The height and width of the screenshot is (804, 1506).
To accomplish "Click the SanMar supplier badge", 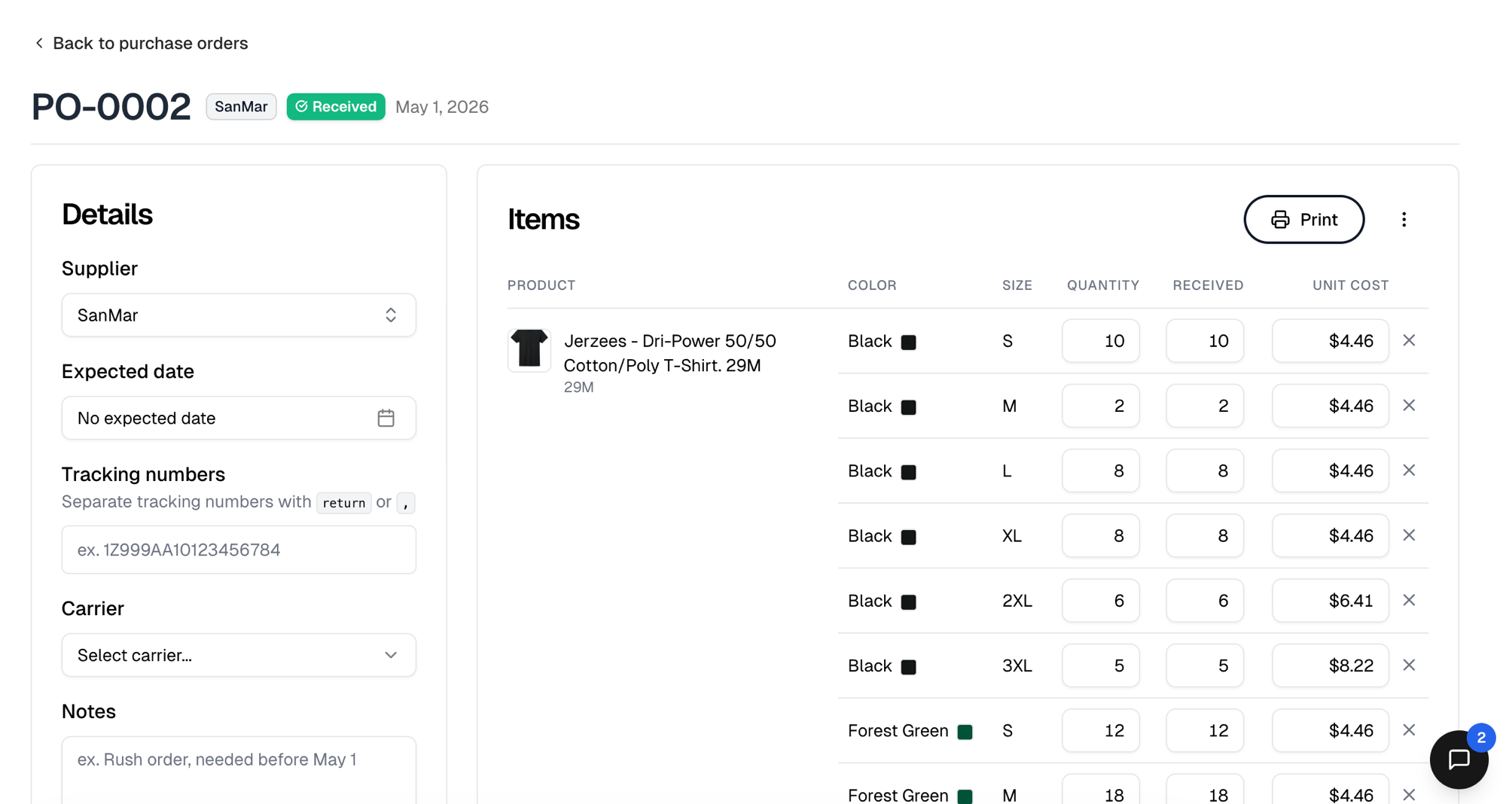I will pyautogui.click(x=241, y=107).
